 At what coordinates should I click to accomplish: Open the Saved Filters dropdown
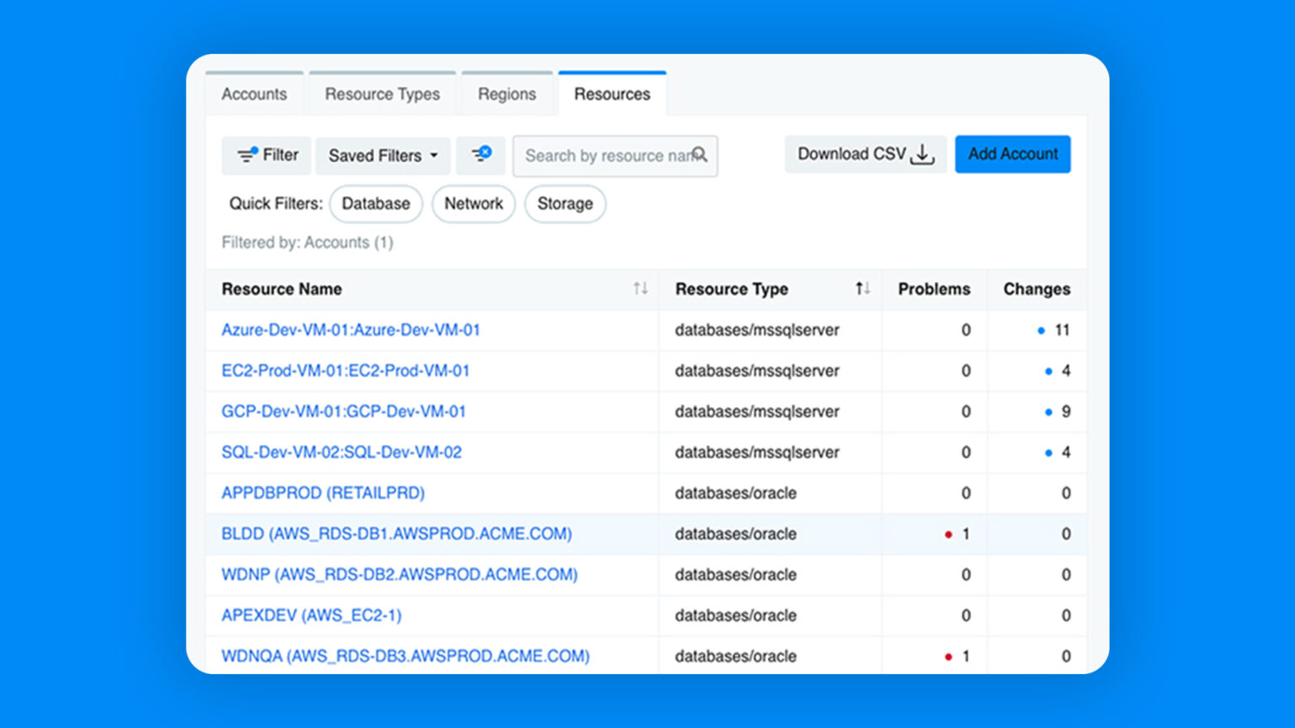(382, 155)
